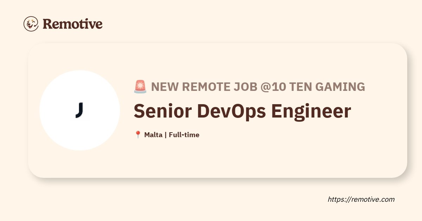The width and height of the screenshot is (422, 221).
Task: Select the Malta location text
Action: point(153,135)
